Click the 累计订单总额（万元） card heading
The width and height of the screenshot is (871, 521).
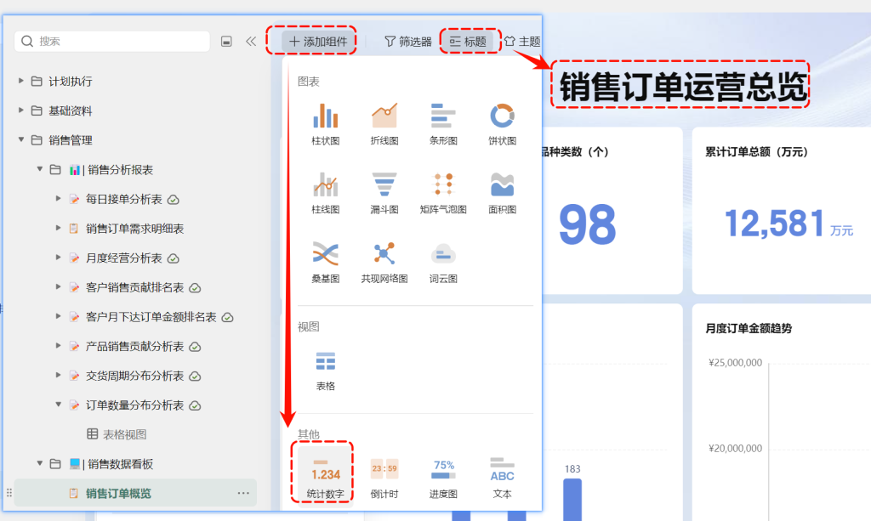[x=756, y=151]
